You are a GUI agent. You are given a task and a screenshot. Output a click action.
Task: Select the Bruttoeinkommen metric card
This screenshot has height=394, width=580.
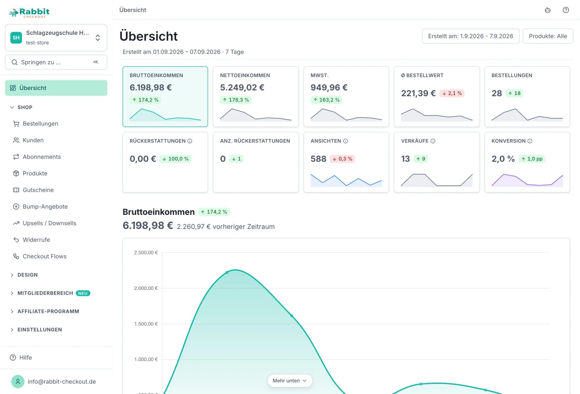pyautogui.click(x=165, y=97)
